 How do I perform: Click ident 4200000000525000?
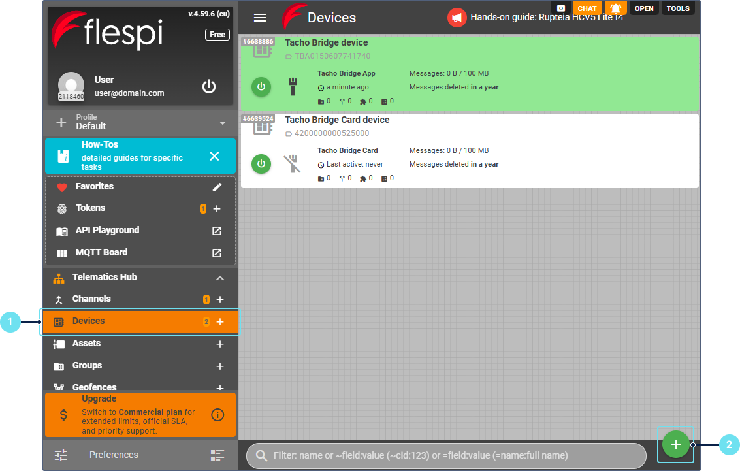coord(332,133)
